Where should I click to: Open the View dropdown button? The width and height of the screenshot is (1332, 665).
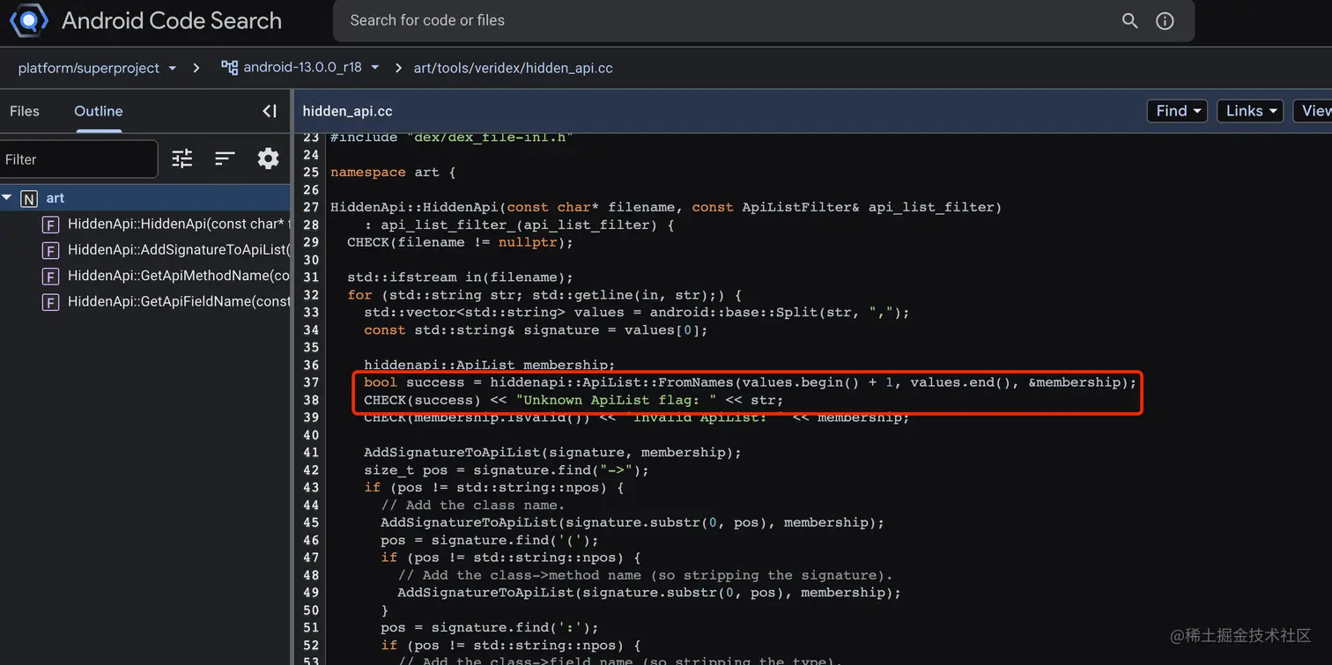pyautogui.click(x=1313, y=111)
